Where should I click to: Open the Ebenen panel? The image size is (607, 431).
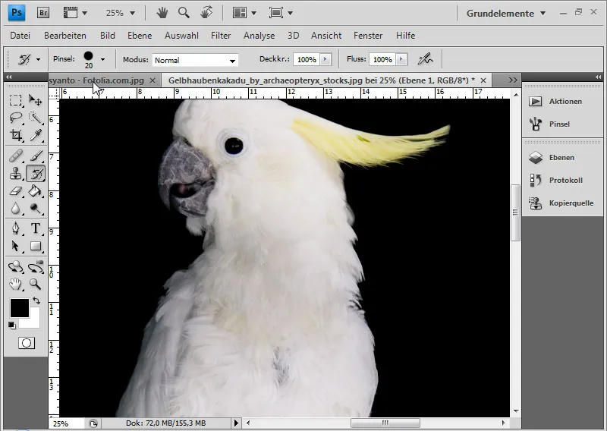click(561, 158)
